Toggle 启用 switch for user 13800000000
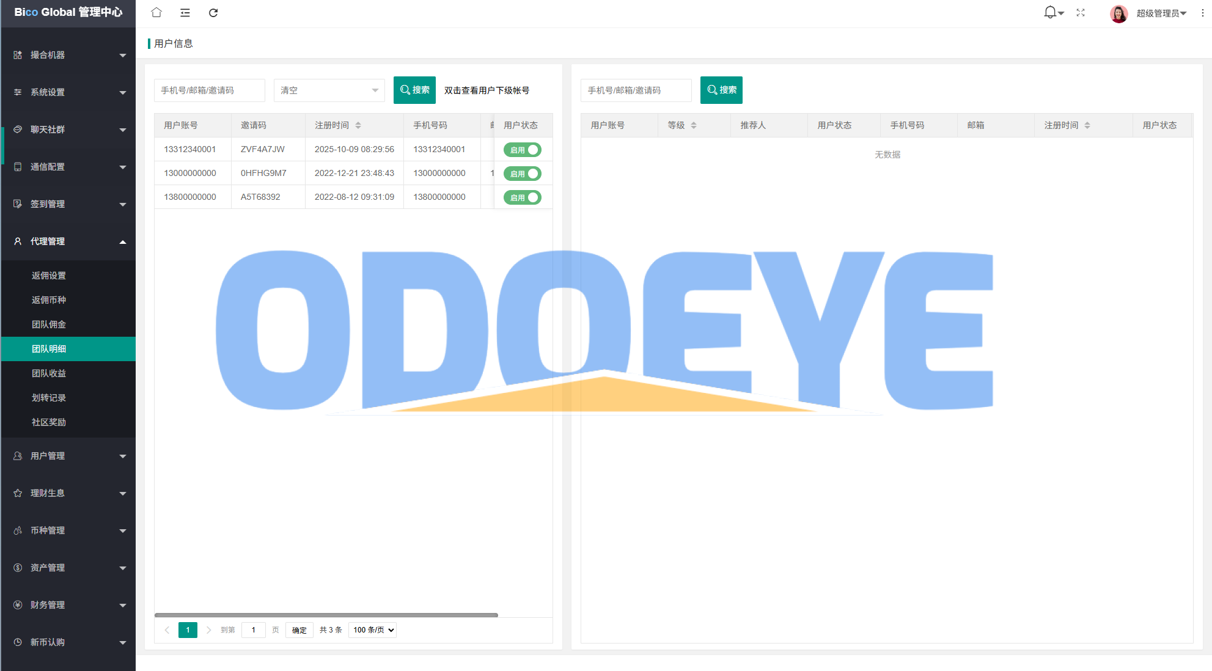The width and height of the screenshot is (1212, 671). click(523, 197)
